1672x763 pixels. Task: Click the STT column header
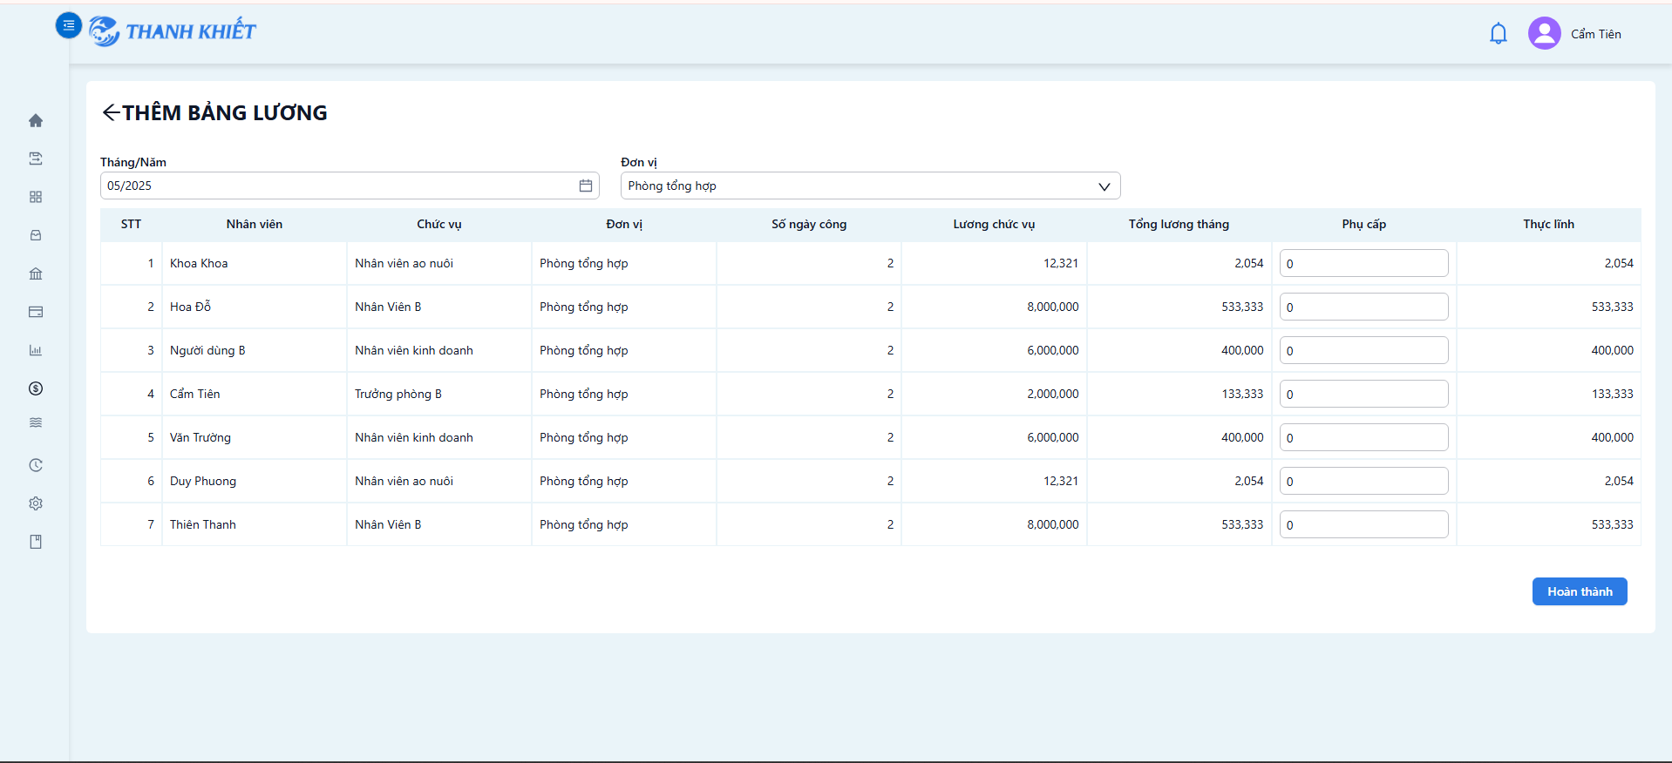[x=131, y=224]
